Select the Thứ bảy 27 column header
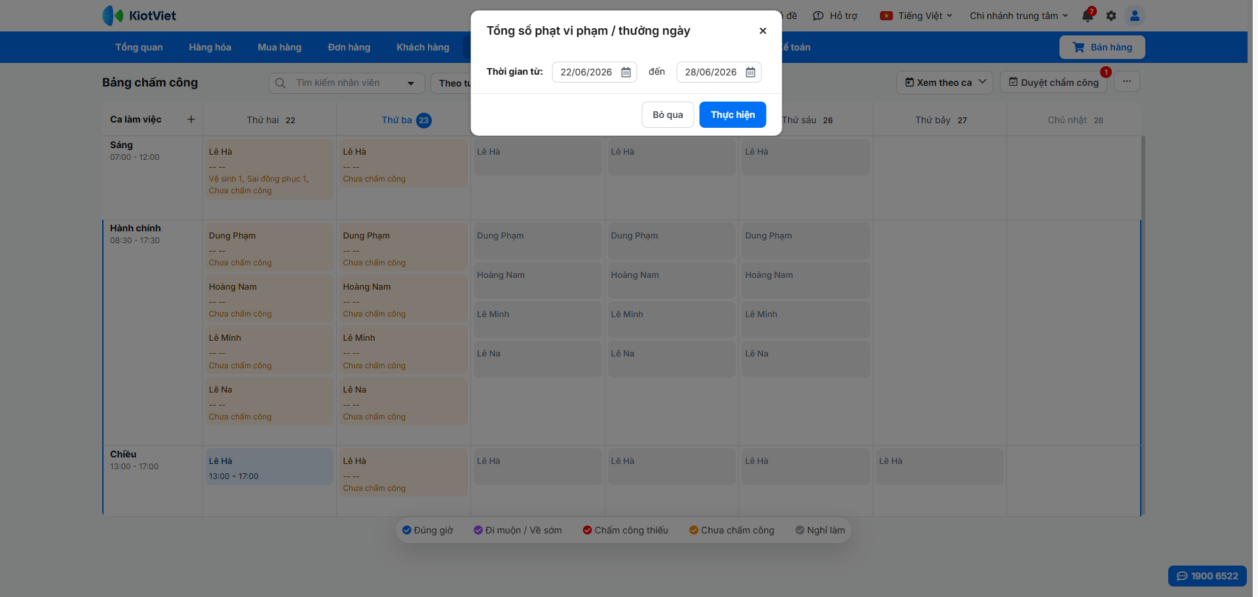 (941, 120)
